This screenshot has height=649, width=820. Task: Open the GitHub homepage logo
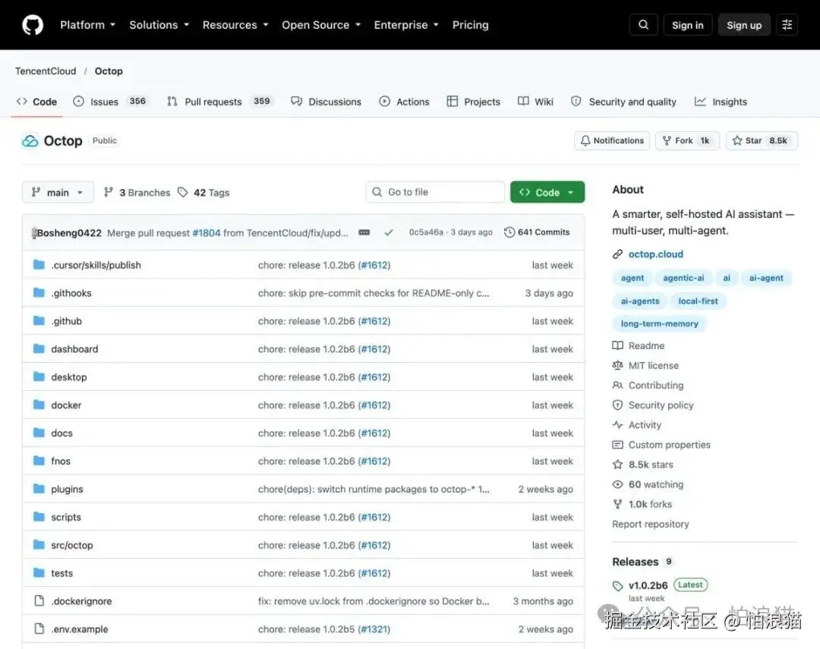click(x=33, y=24)
